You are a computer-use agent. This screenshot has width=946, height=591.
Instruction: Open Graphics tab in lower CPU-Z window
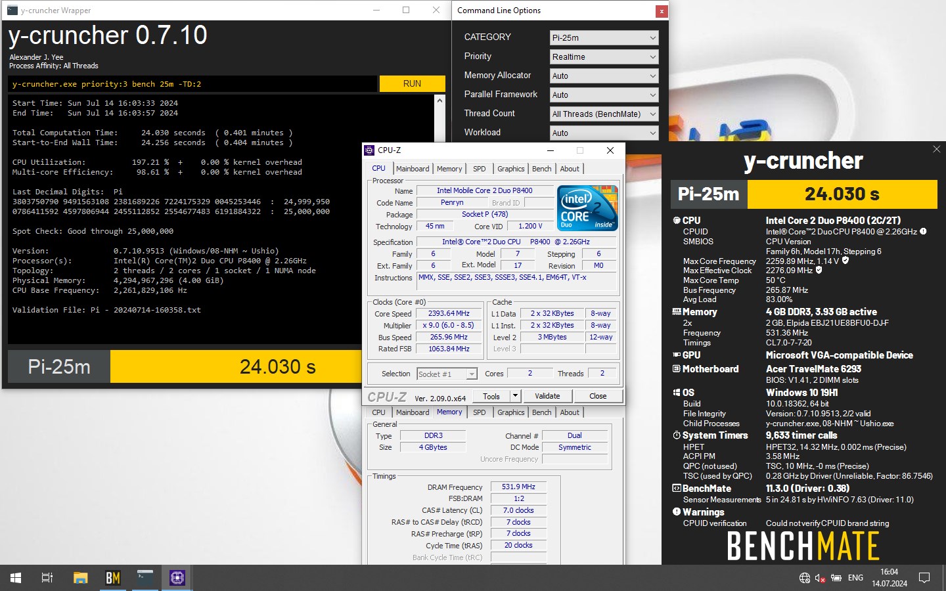pyautogui.click(x=511, y=412)
